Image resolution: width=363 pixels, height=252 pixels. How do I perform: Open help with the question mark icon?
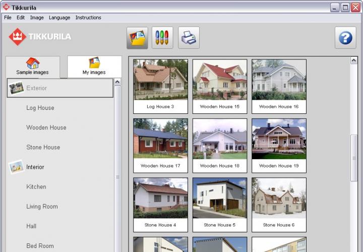(345, 38)
